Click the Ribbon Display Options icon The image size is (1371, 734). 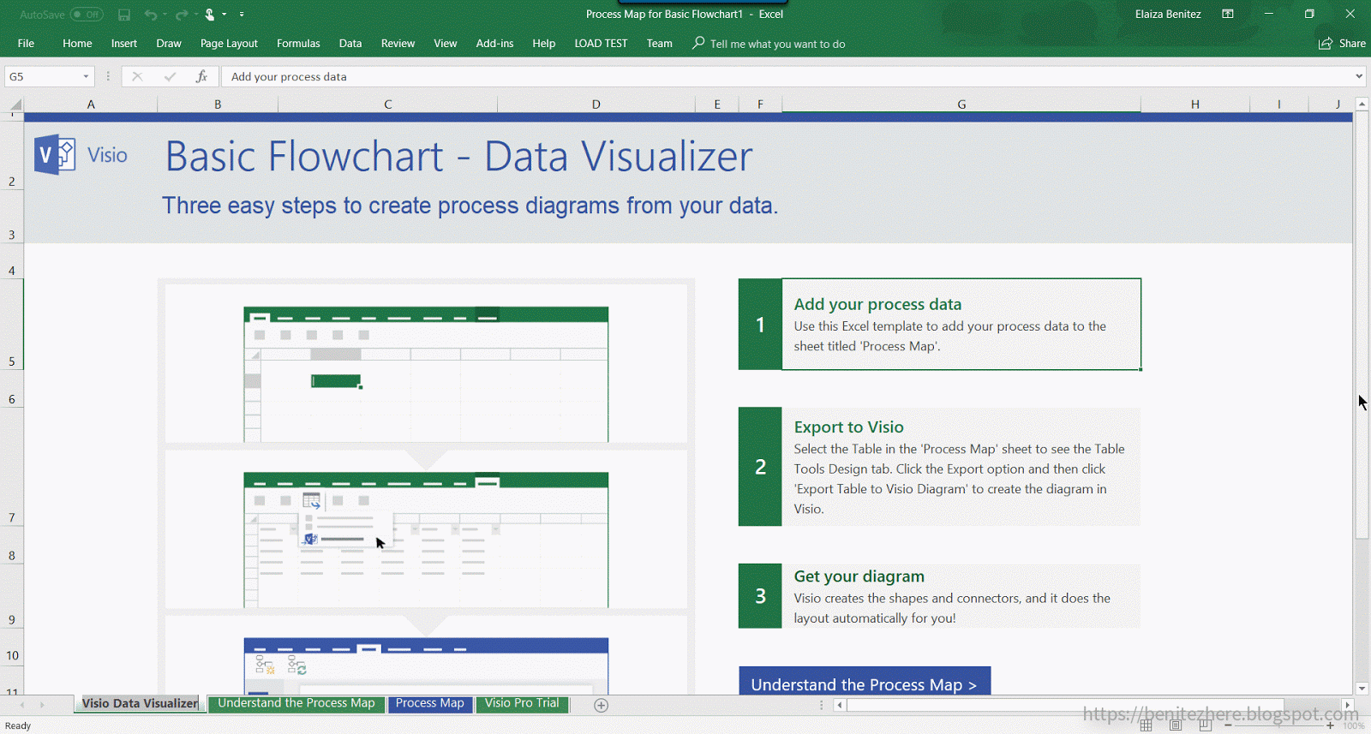pos(1228,15)
